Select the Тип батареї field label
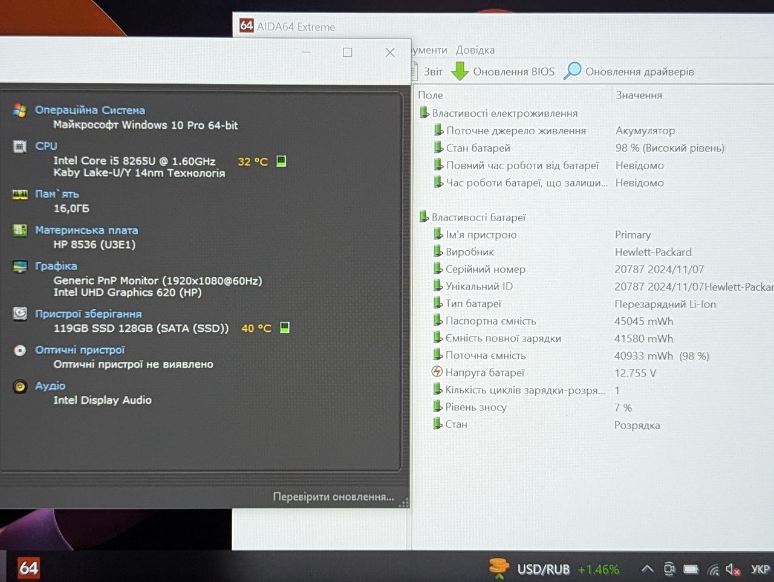Image resolution: width=774 pixels, height=582 pixels. point(473,303)
